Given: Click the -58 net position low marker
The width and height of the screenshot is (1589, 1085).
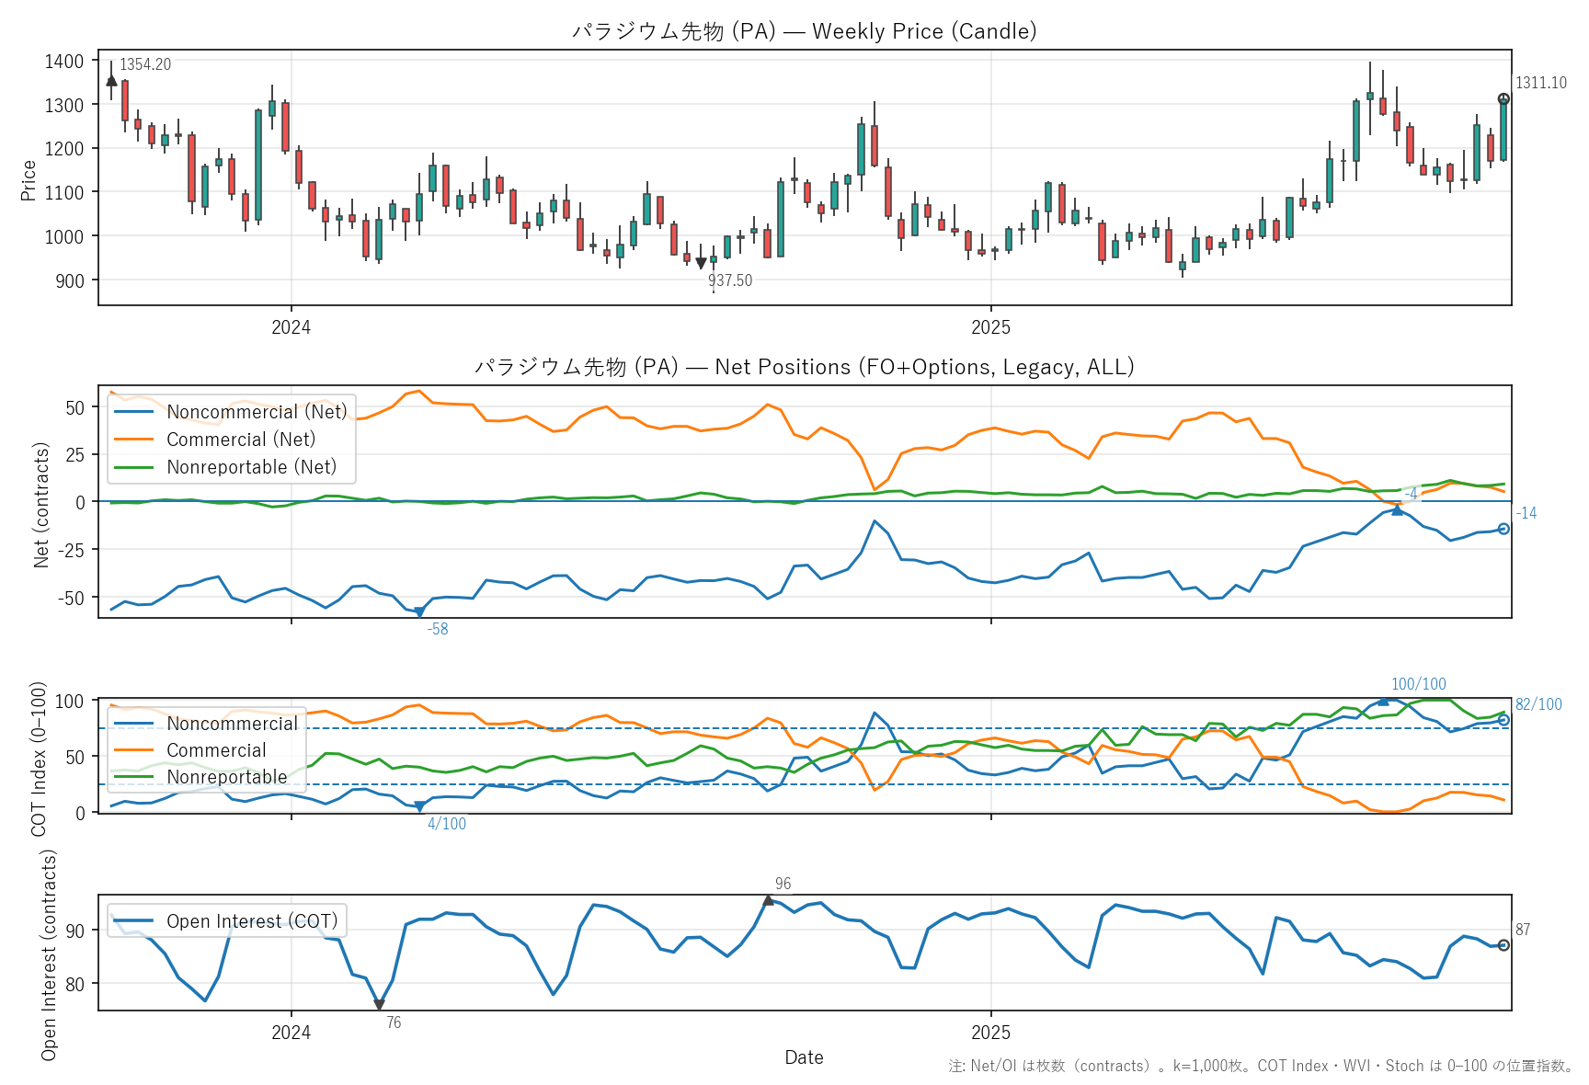Looking at the screenshot, I should (419, 612).
